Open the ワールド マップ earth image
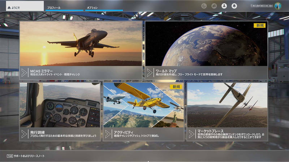 [206, 44]
